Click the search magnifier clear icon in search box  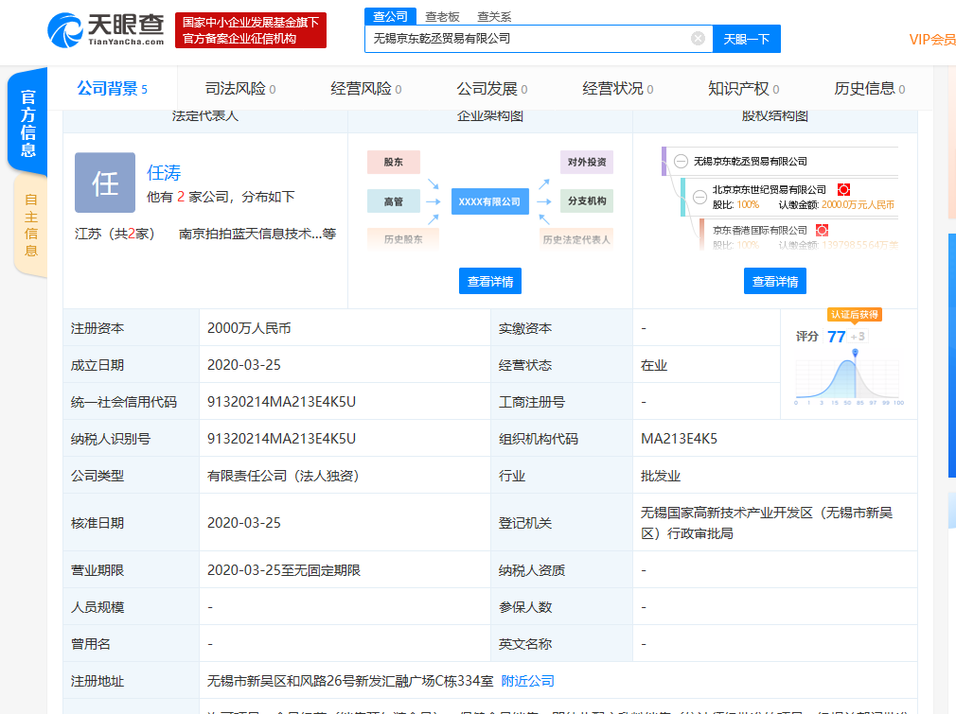699,39
